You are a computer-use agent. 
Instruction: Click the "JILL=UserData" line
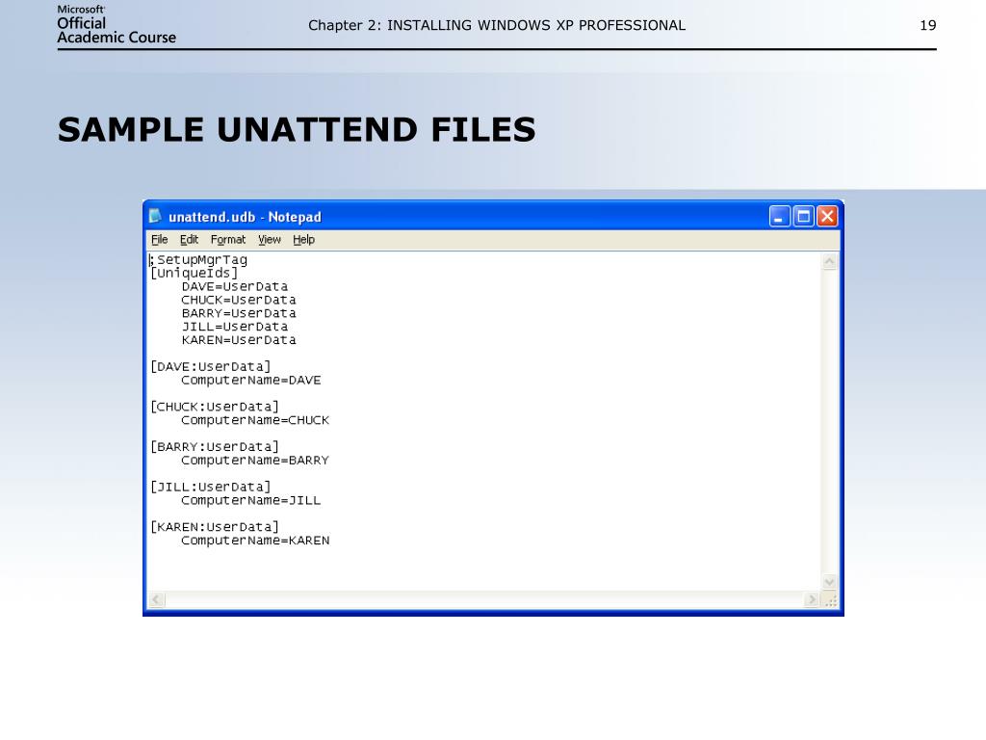235,327
